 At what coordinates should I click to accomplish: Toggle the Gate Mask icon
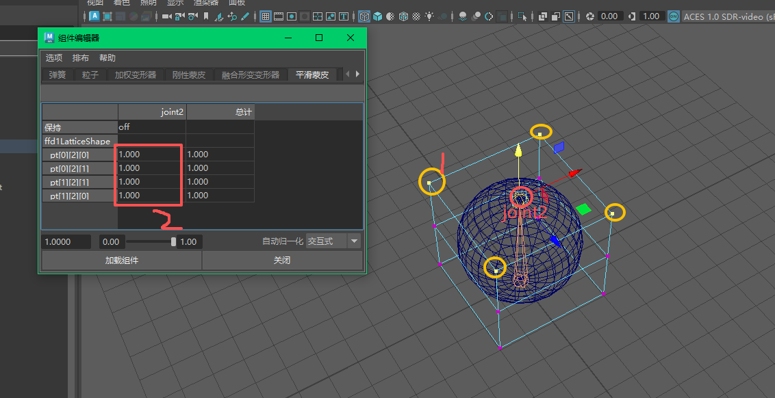point(305,16)
